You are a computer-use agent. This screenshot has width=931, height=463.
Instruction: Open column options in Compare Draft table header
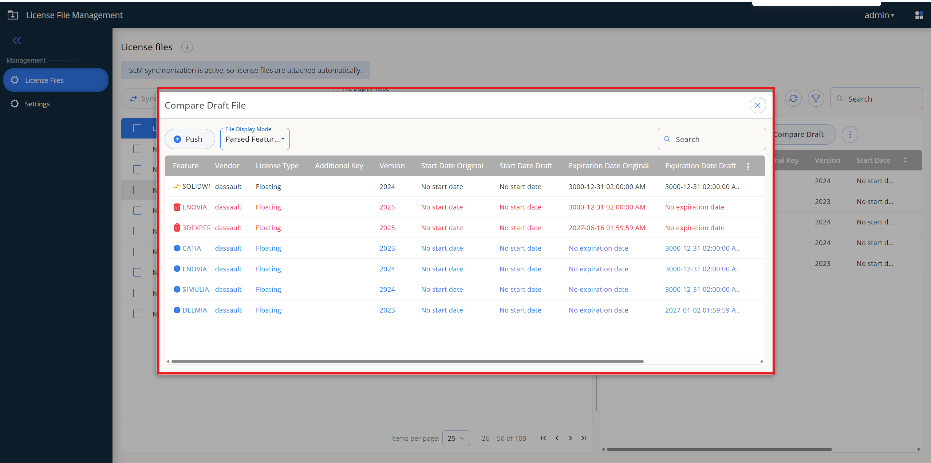point(748,166)
